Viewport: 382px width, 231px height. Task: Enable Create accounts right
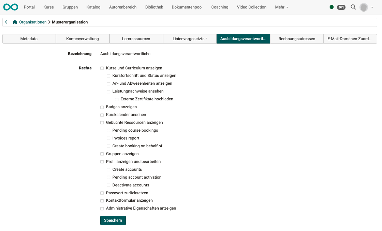(108, 169)
